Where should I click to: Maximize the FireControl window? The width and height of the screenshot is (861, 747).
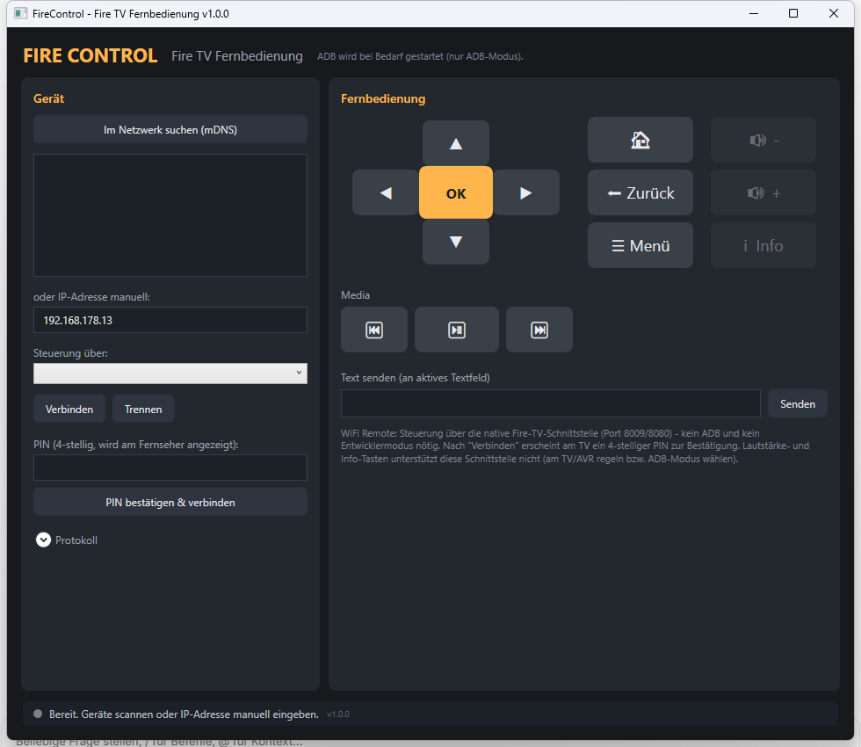(792, 13)
